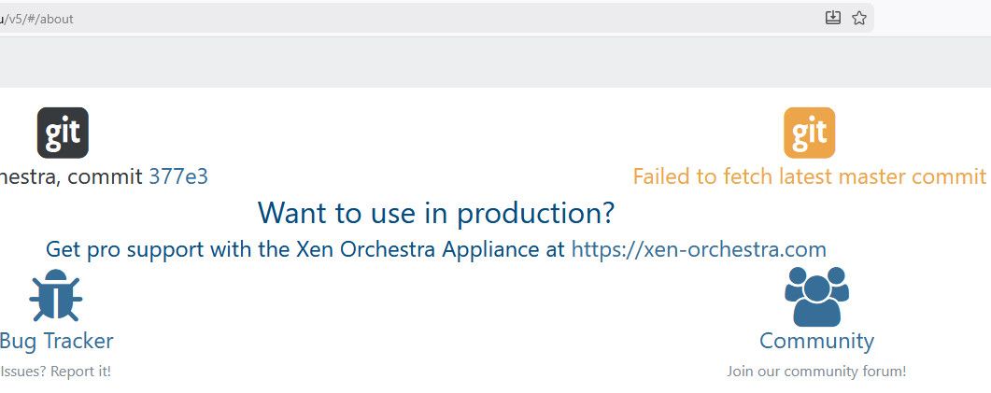Viewport: 991px width, 393px height.
Task: Click the blue bug icon
Action: (x=56, y=295)
